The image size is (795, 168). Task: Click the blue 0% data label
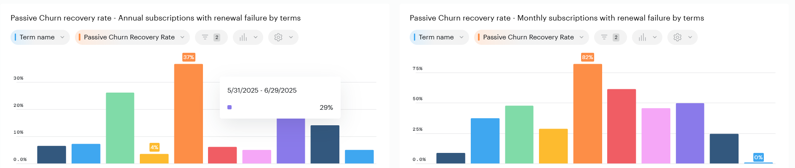click(758, 158)
